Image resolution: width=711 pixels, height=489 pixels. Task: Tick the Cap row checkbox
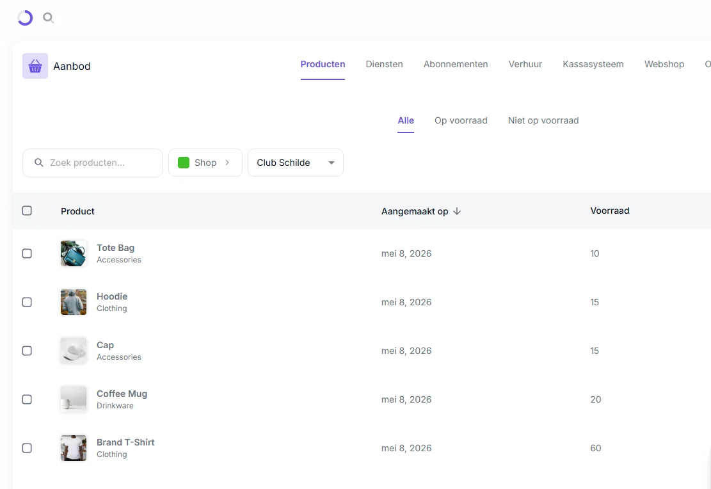(27, 351)
